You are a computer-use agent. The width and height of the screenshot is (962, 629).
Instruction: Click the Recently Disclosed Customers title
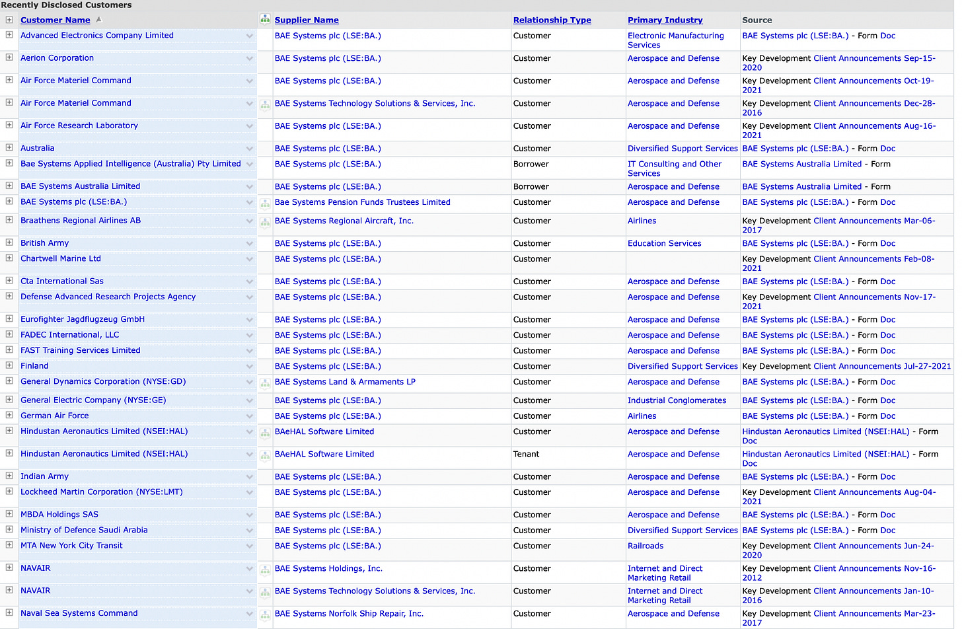66,5
